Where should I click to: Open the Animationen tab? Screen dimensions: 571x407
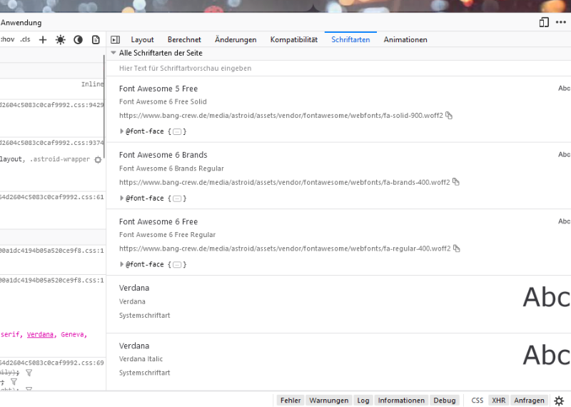(405, 40)
